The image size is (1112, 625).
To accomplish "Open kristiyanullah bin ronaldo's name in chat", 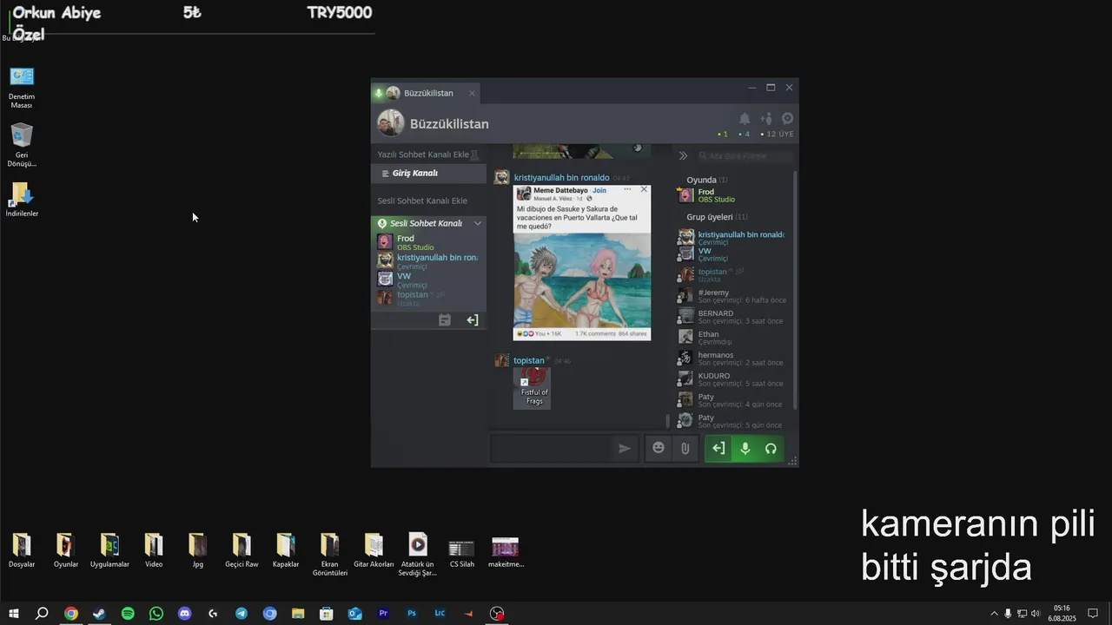I will click(561, 177).
